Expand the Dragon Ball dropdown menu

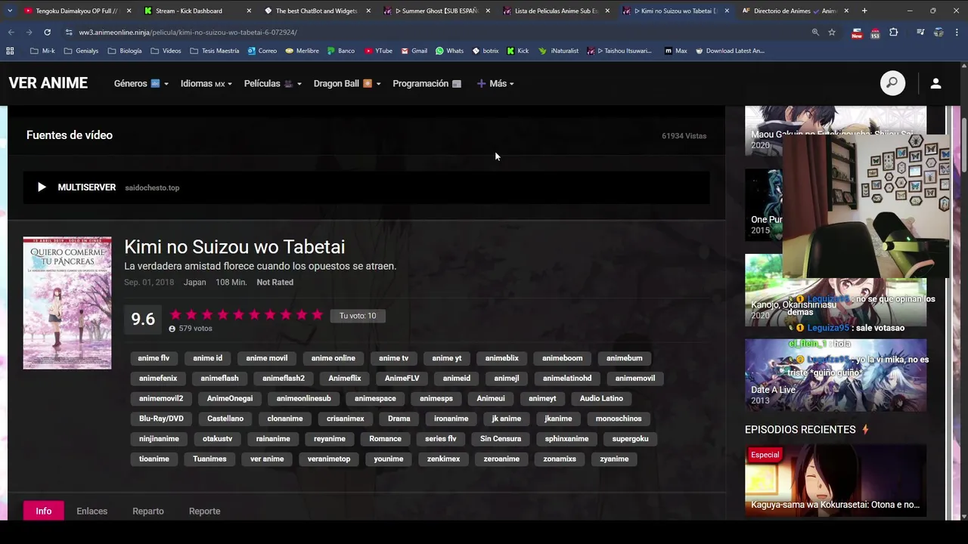[x=347, y=83]
